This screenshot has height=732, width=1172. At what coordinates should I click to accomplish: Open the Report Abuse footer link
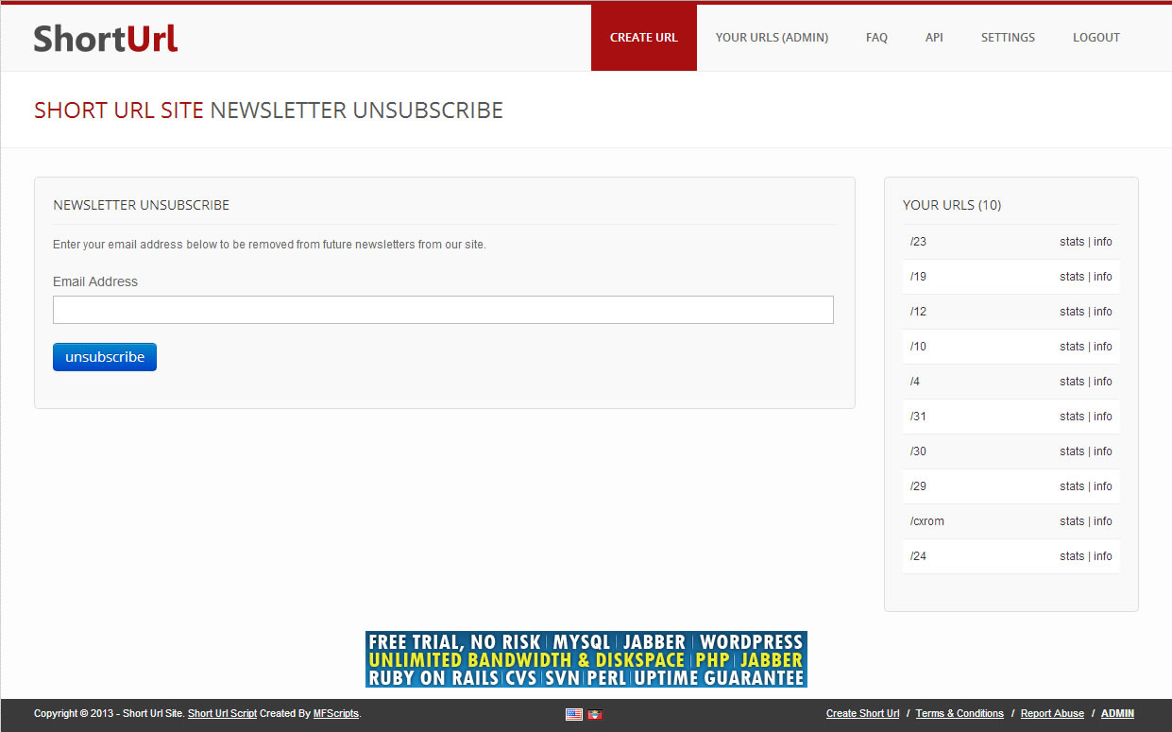(1052, 714)
